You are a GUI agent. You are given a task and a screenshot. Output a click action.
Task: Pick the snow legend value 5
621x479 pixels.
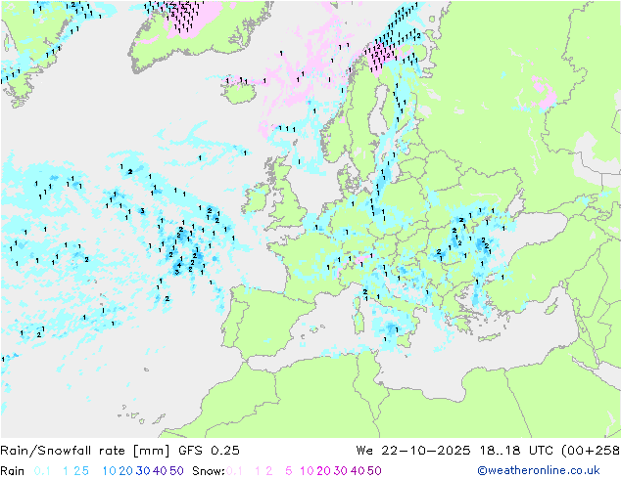point(289,471)
